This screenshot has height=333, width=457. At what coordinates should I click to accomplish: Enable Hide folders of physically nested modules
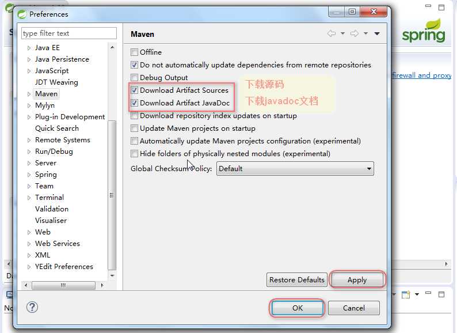[x=134, y=153]
